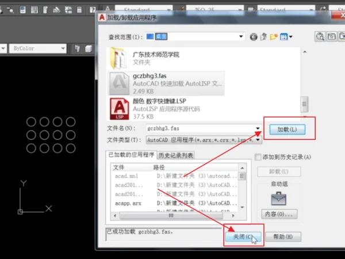
Task: Go back to previous folder in dialog
Action: tap(254, 37)
